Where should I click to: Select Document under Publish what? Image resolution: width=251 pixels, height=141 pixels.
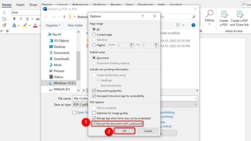tap(94, 58)
